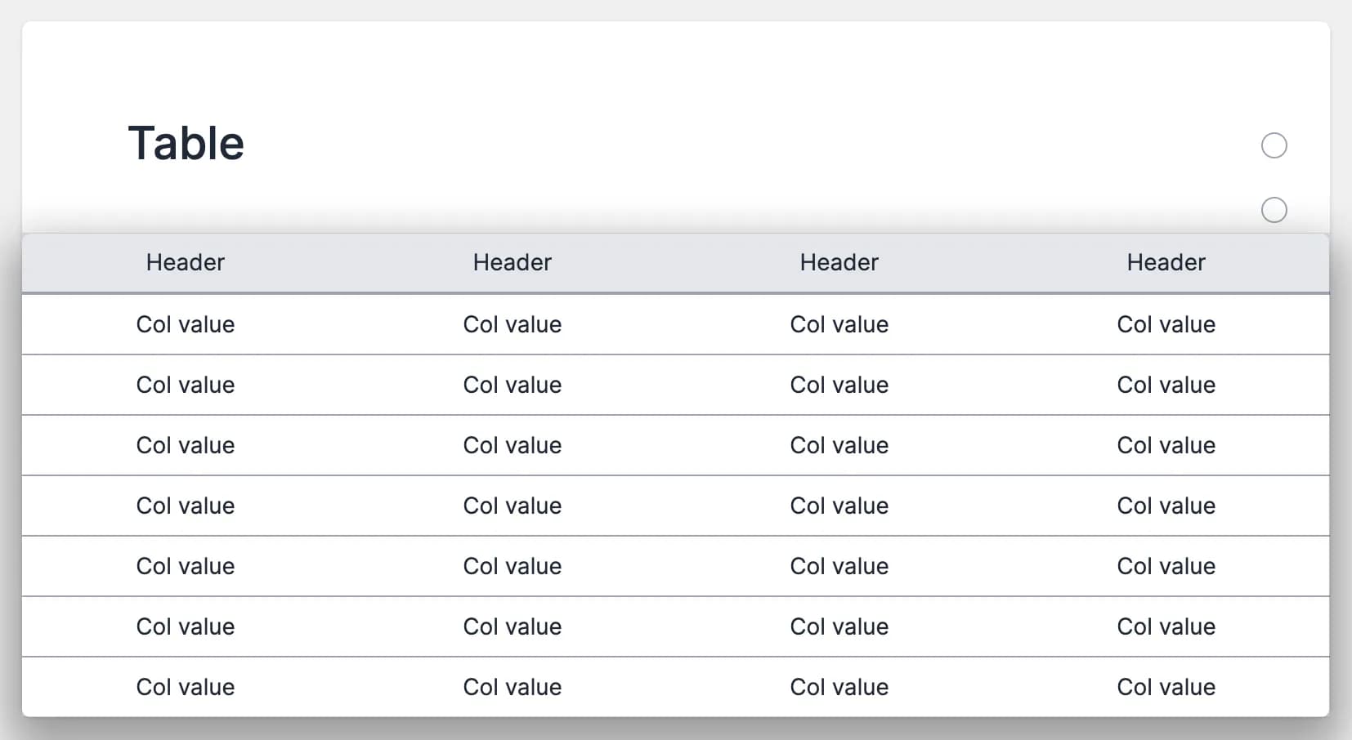The height and width of the screenshot is (740, 1352).
Task: Click second row Col value in third column
Action: coord(839,385)
